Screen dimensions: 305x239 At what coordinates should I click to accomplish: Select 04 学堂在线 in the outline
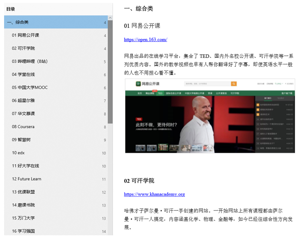coord(56,74)
